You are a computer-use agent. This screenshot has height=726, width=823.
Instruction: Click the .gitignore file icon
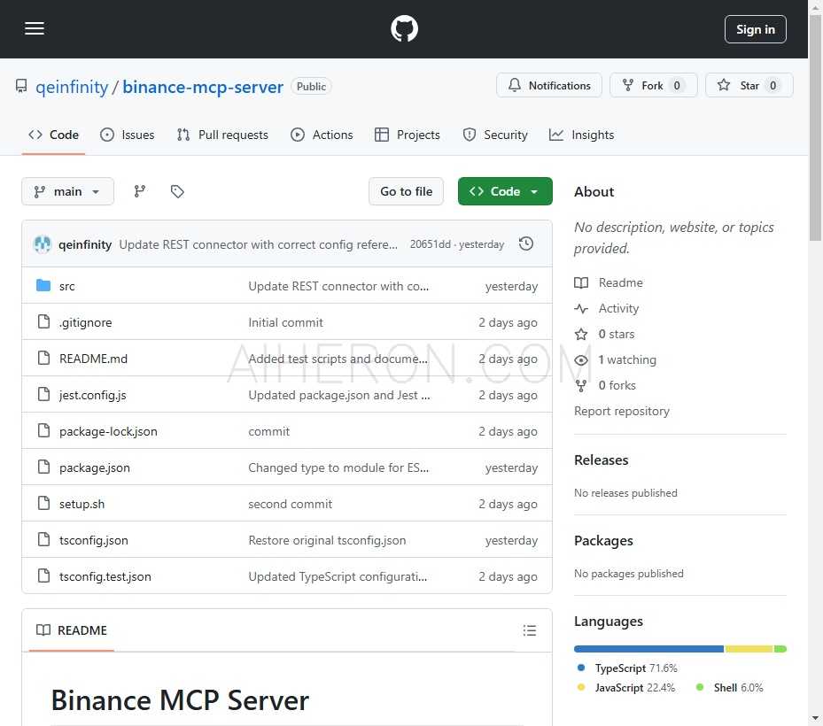click(x=43, y=321)
